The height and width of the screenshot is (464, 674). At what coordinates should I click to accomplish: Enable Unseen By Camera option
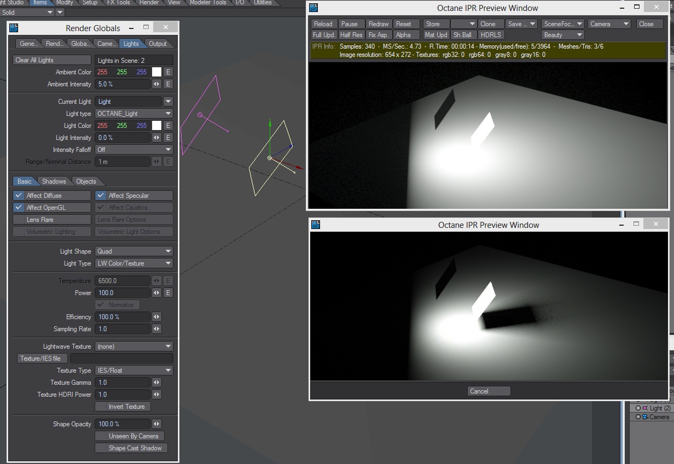point(130,436)
